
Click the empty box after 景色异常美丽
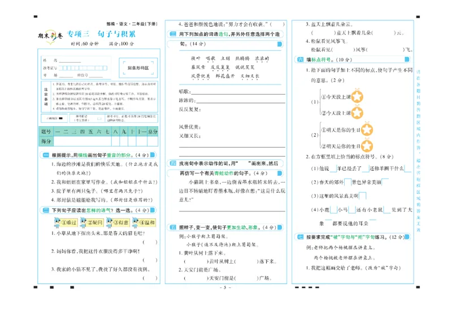click(x=385, y=182)
